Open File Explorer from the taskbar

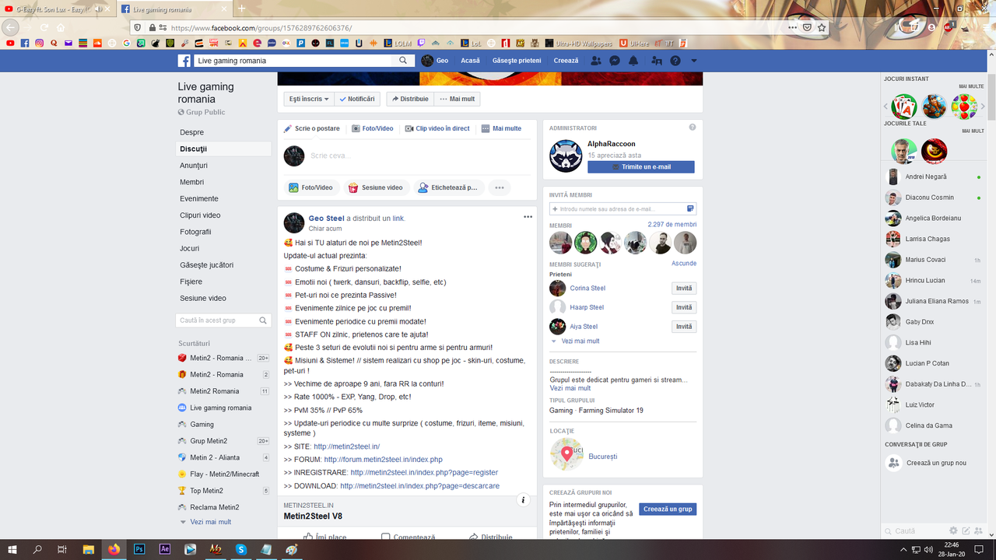click(x=89, y=549)
